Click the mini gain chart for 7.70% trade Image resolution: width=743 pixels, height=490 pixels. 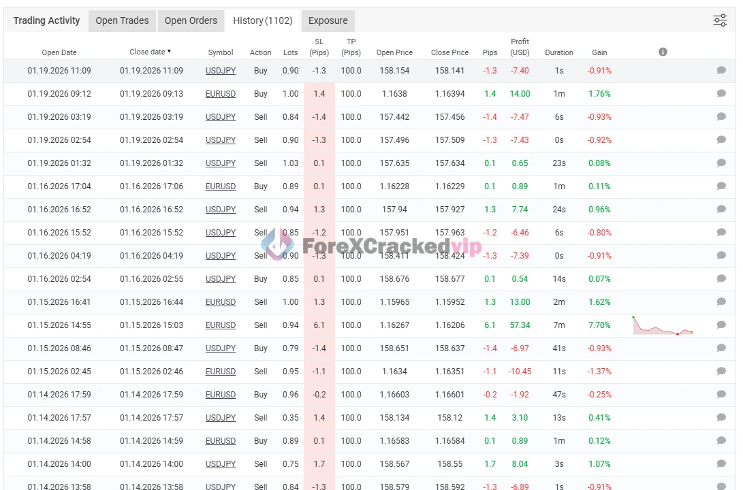(663, 325)
